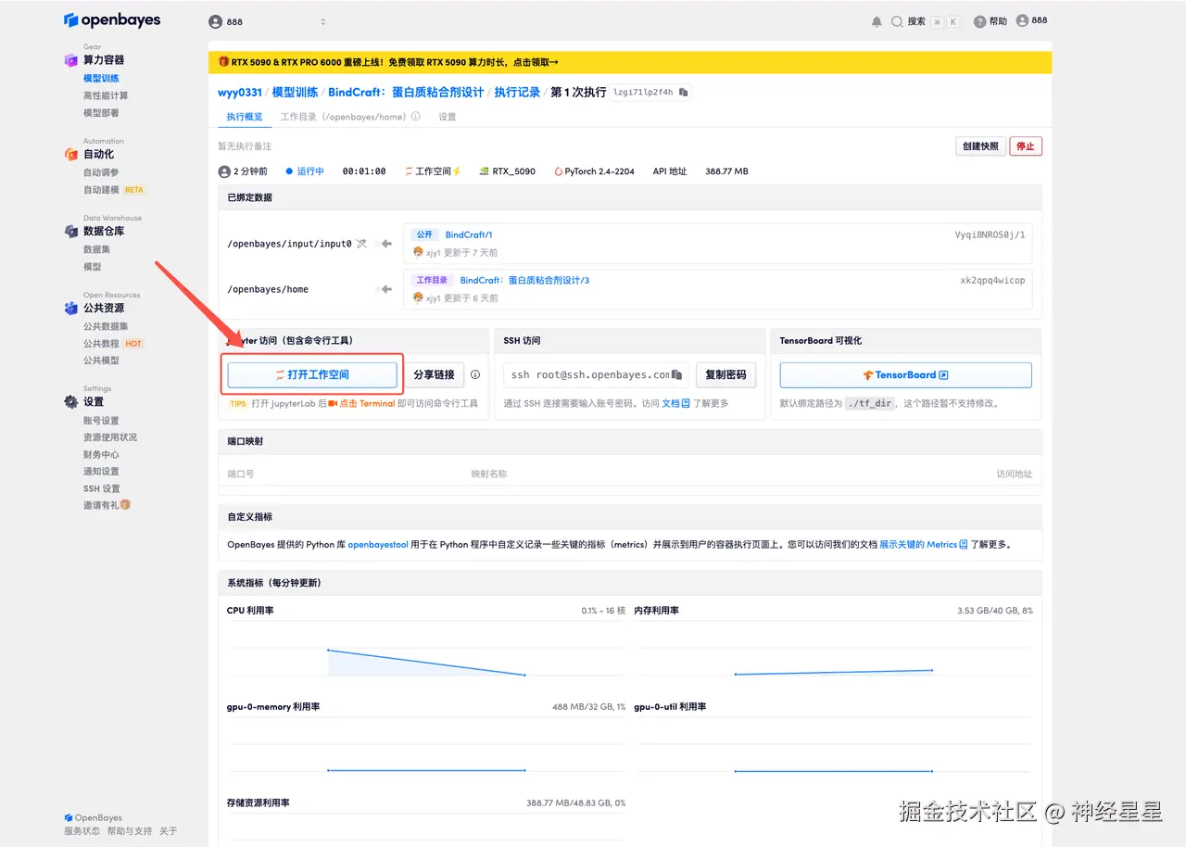The width and height of the screenshot is (1186, 847).
Task: Click the 工作空间 link in status row
Action: 433,171
